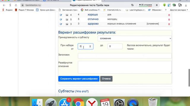Open image icon in the 'хорошо' row
190x106 pixels.
(x=67, y=15)
